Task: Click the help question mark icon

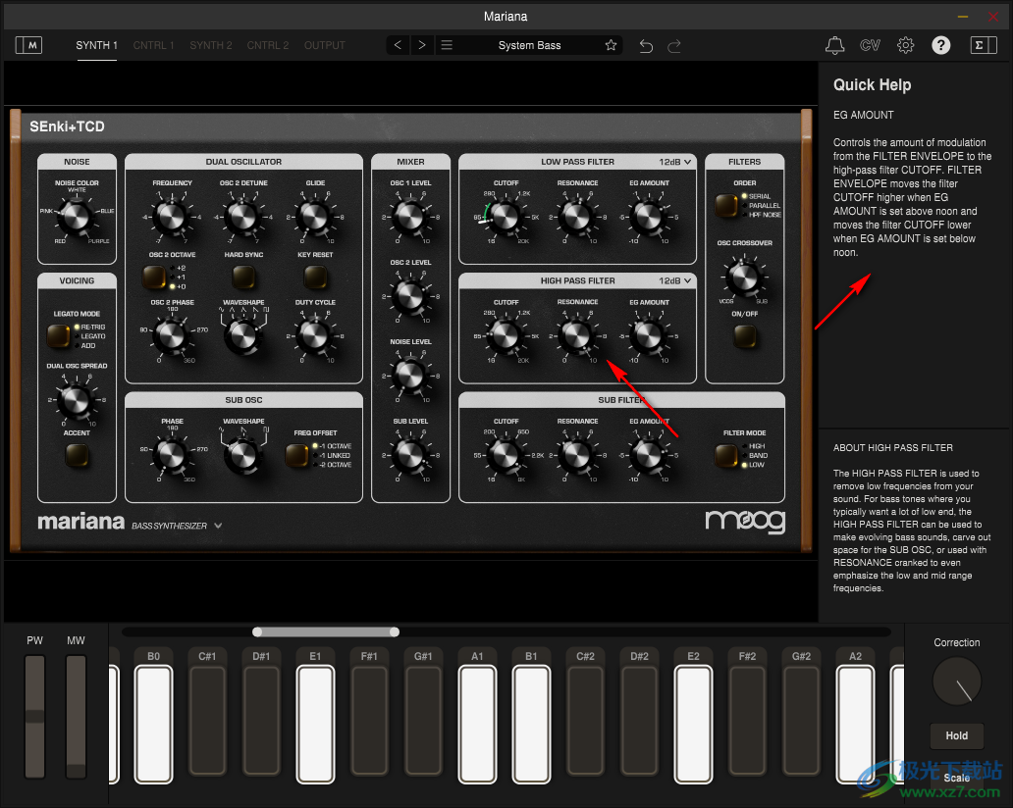Action: [940, 44]
